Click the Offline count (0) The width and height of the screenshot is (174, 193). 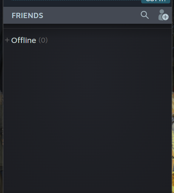pos(43,40)
